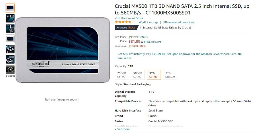Expand the star rating dropdown arrow
The height and width of the screenshot is (134, 258).
tap(134, 22)
